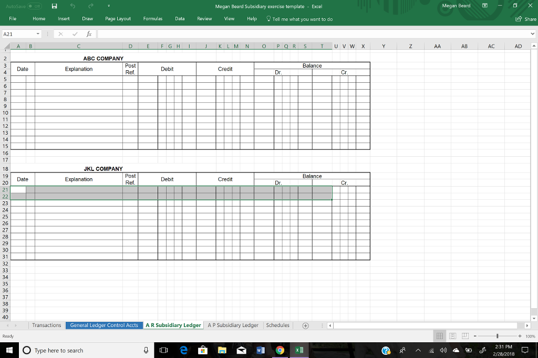Open the Review ribbon tab

[x=204, y=19]
